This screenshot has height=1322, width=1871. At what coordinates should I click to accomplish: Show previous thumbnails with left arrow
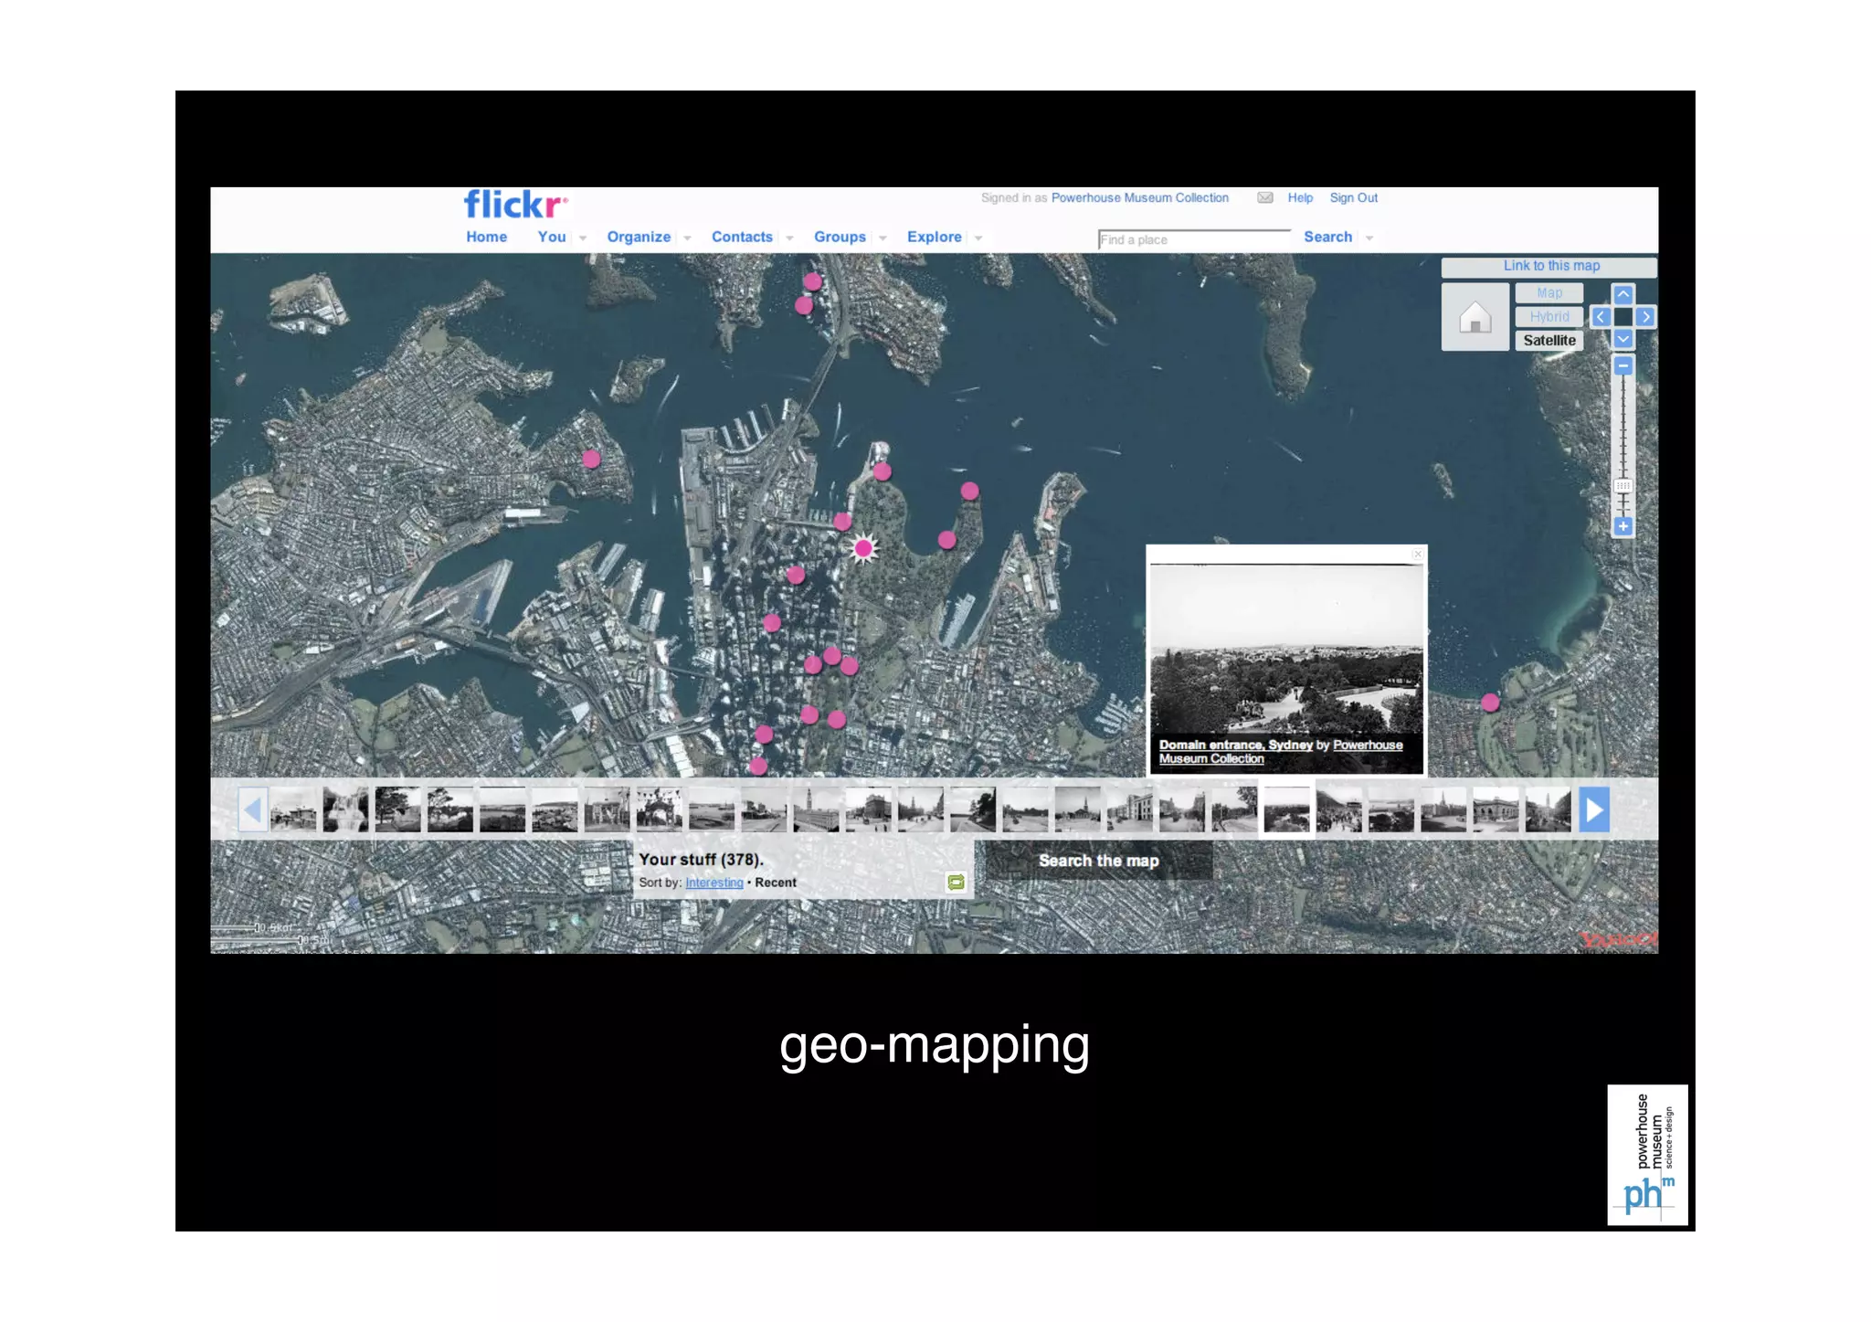253,809
